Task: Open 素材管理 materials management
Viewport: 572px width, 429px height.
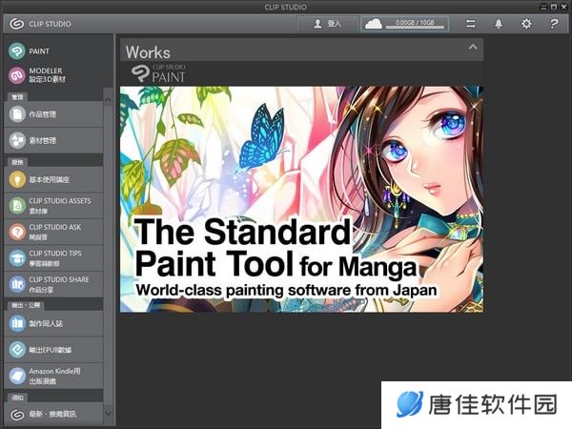Action: pyautogui.click(x=53, y=140)
